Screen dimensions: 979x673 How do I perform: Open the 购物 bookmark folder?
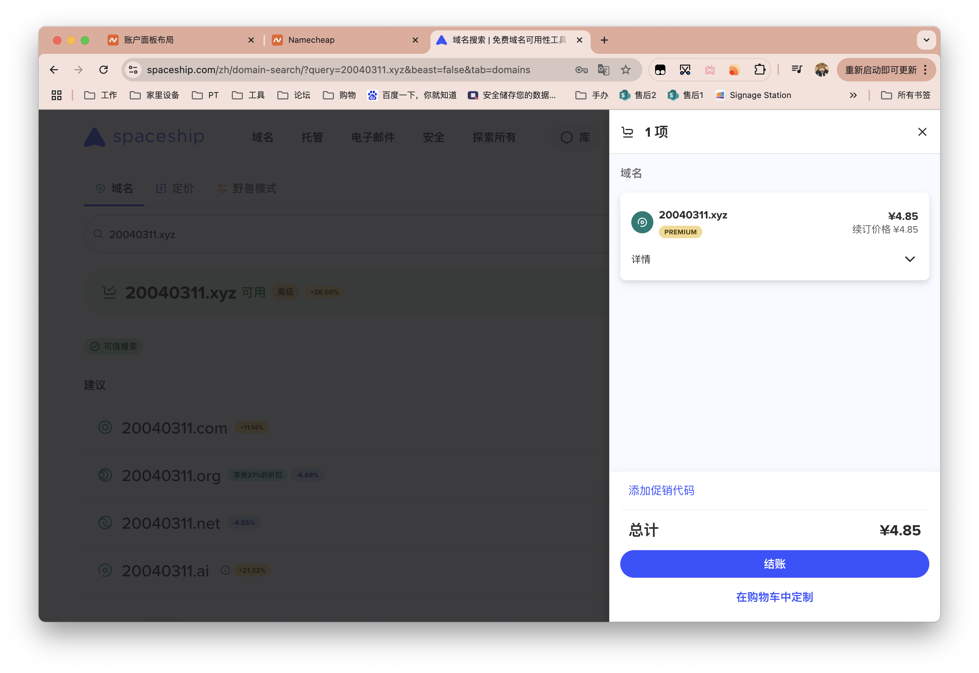point(339,95)
